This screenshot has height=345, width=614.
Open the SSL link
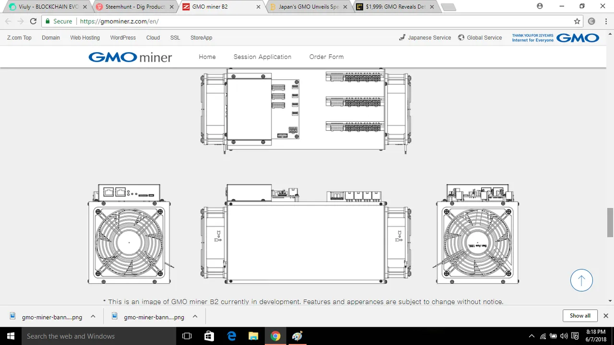click(175, 38)
